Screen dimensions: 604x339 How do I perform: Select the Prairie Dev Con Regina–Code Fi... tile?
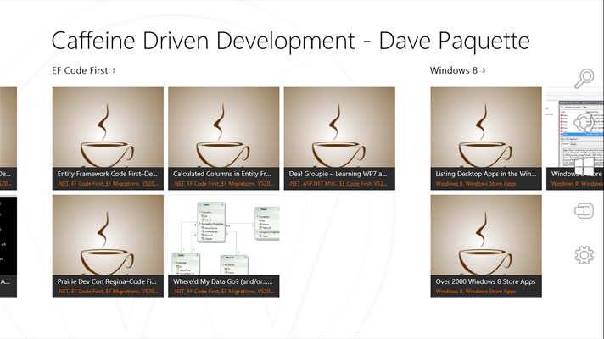click(x=108, y=247)
